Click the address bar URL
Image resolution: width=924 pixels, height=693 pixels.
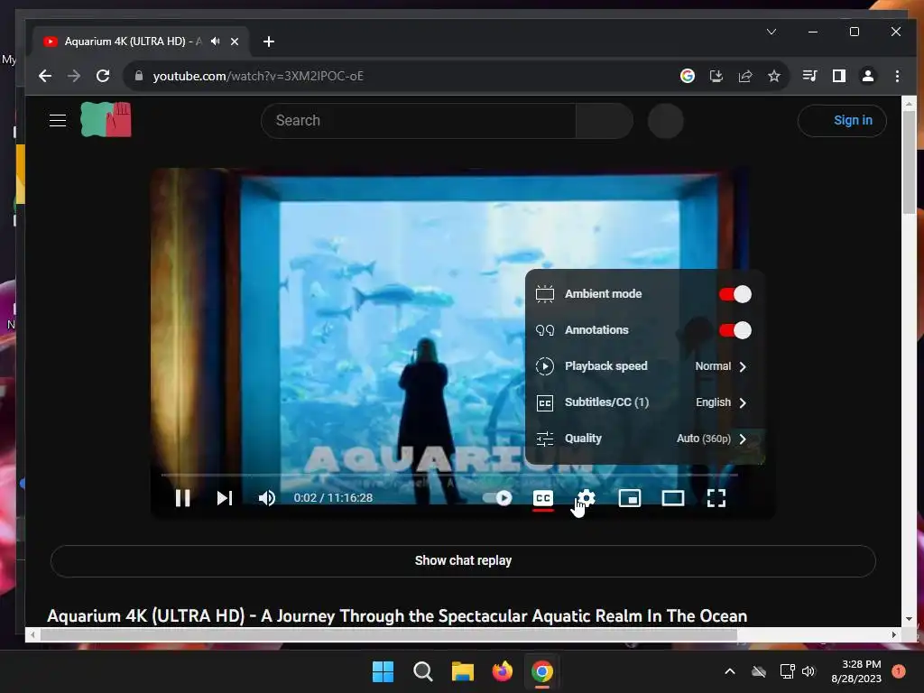click(x=257, y=76)
